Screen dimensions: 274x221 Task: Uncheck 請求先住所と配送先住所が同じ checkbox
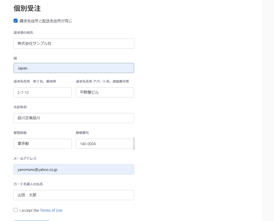point(16,21)
